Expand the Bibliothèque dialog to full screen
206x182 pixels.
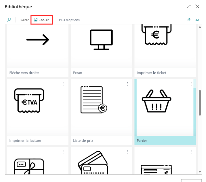tap(189, 6)
